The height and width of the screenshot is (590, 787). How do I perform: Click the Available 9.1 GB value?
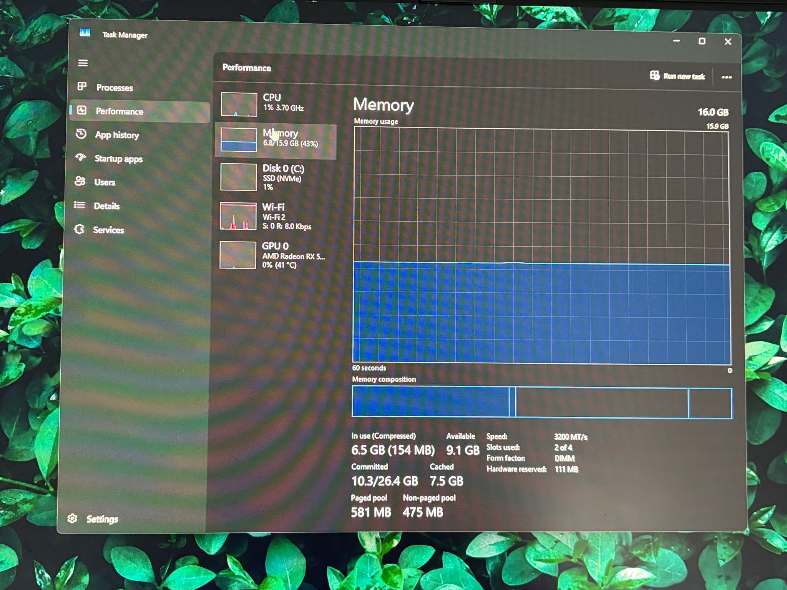pyautogui.click(x=463, y=450)
